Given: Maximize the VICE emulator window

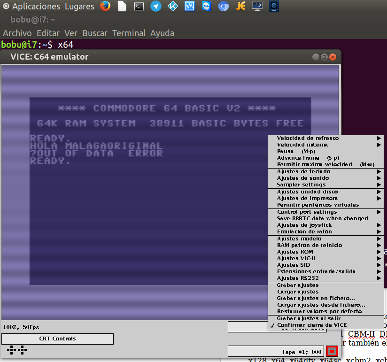Looking at the screenshot, I should pos(325,57).
